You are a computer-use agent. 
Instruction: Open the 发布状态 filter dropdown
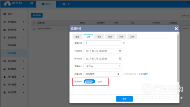[x=185, y=15]
